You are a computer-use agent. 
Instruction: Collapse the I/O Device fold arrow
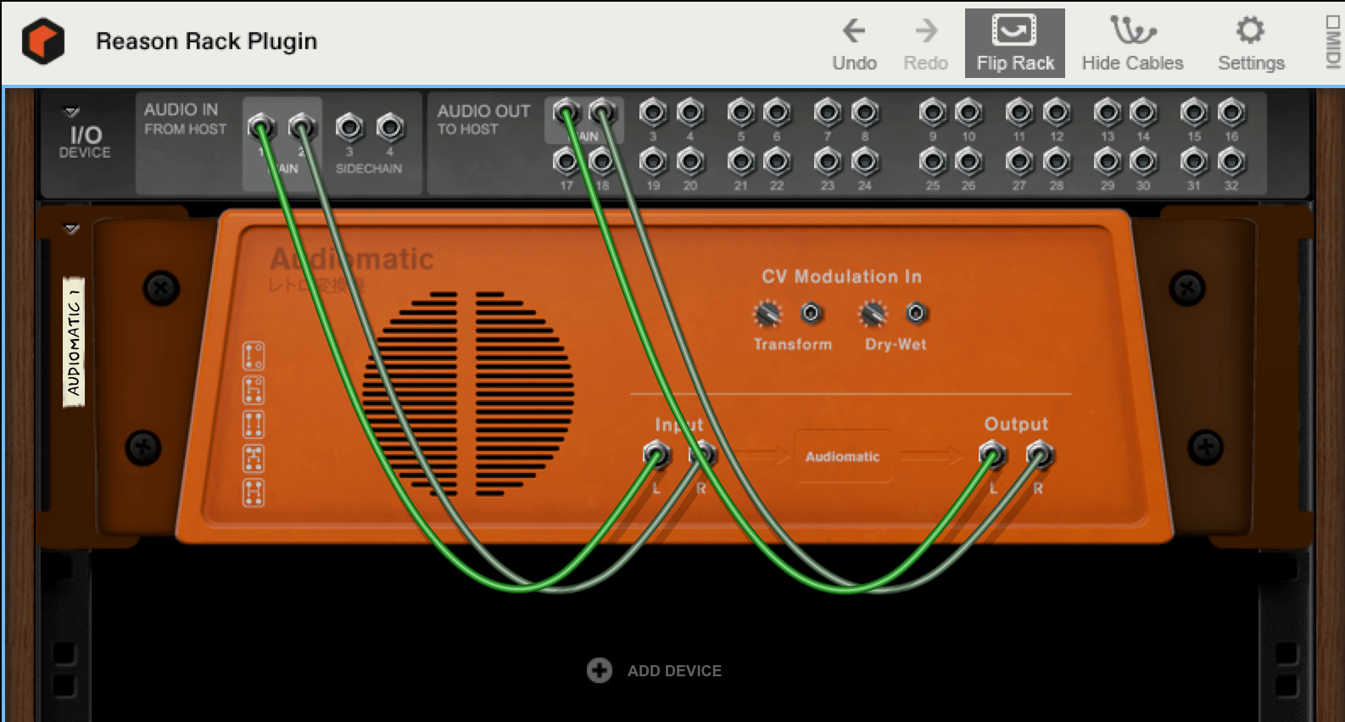tap(72, 112)
